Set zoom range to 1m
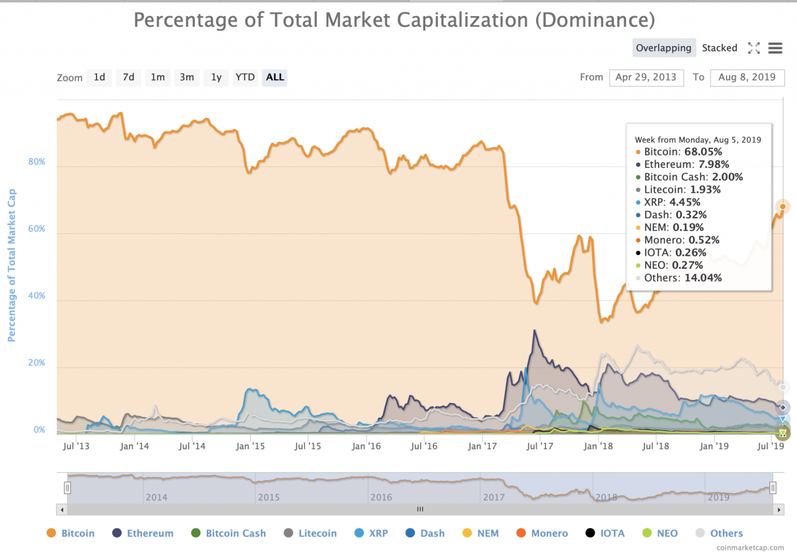The image size is (797, 558). [158, 77]
